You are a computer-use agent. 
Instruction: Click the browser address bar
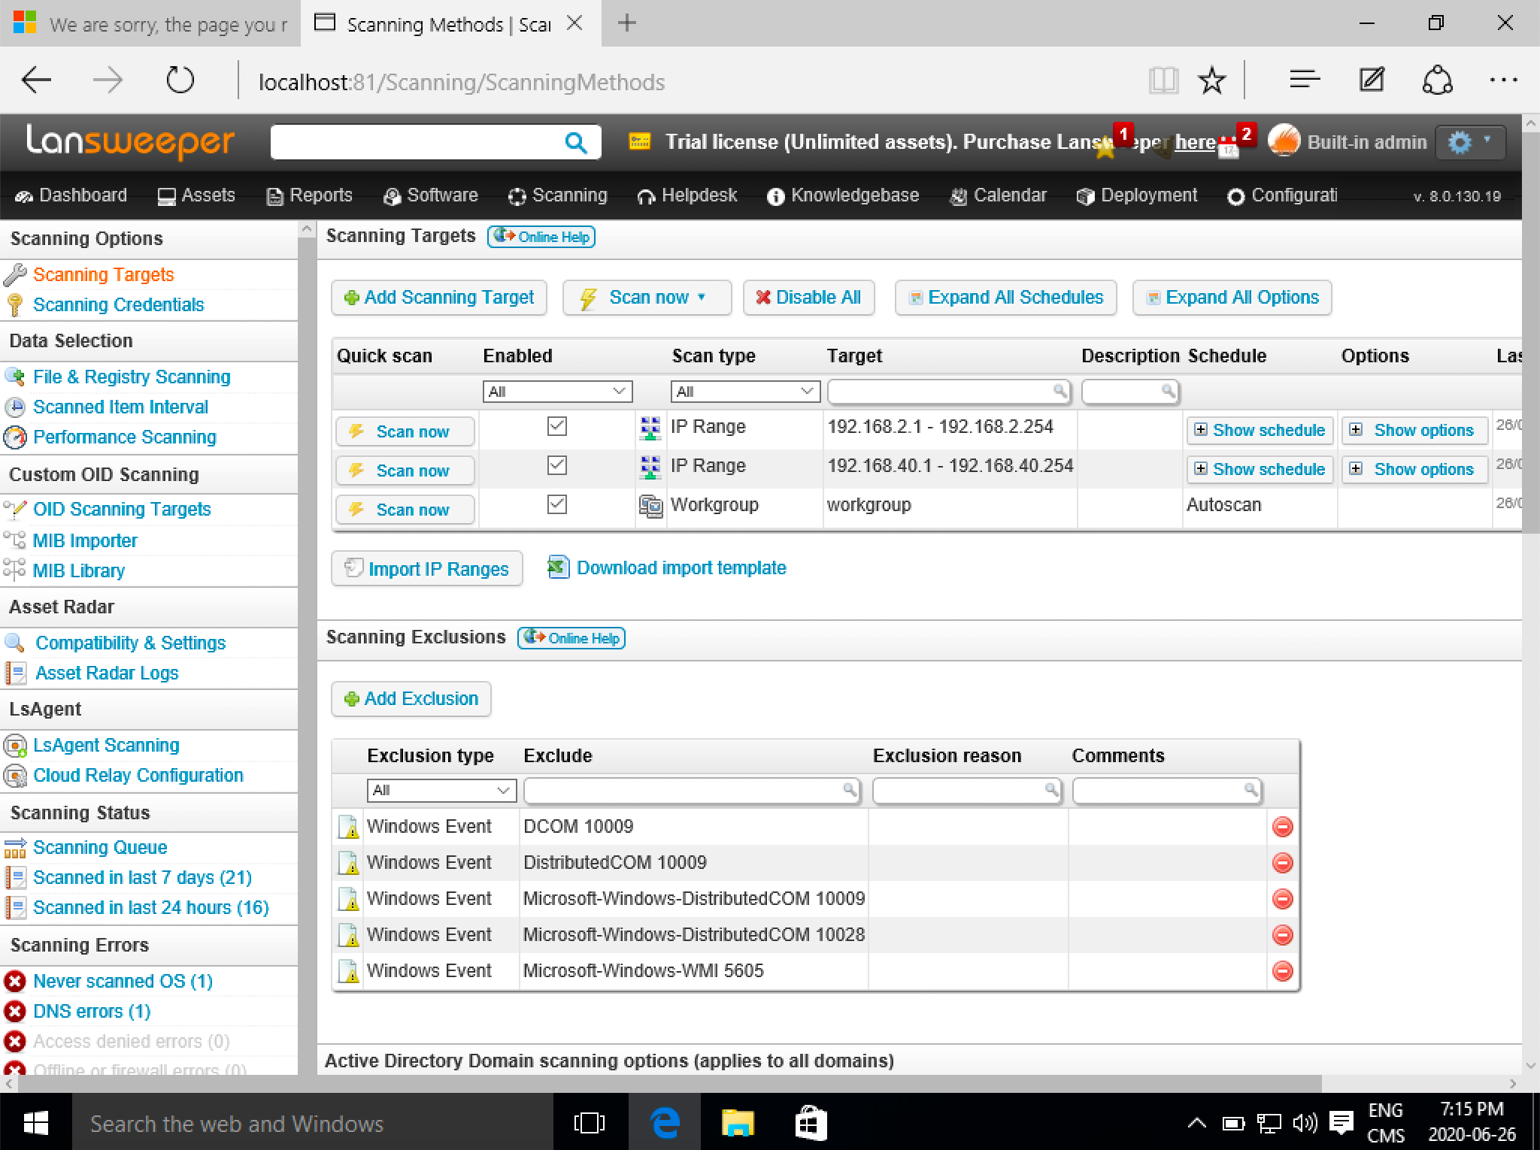[x=462, y=81]
